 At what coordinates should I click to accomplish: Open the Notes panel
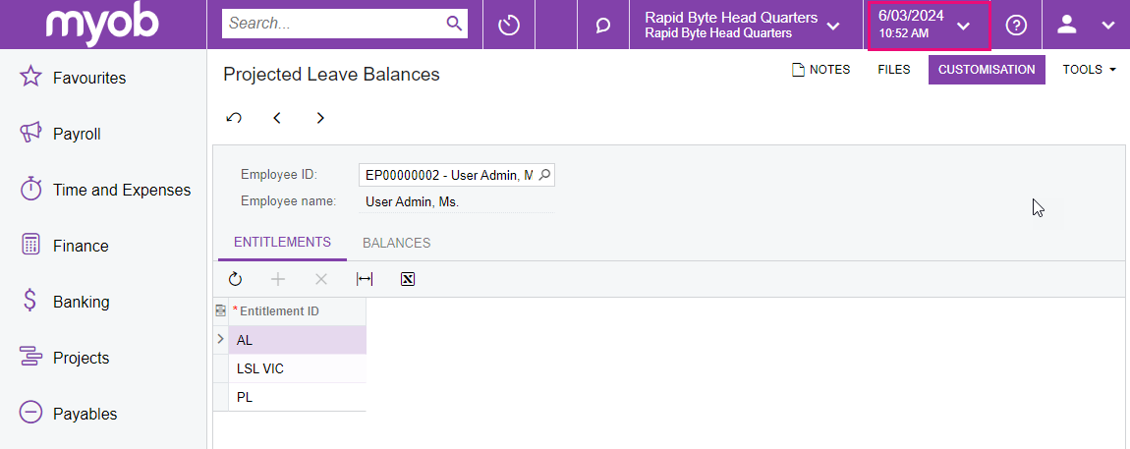click(820, 70)
